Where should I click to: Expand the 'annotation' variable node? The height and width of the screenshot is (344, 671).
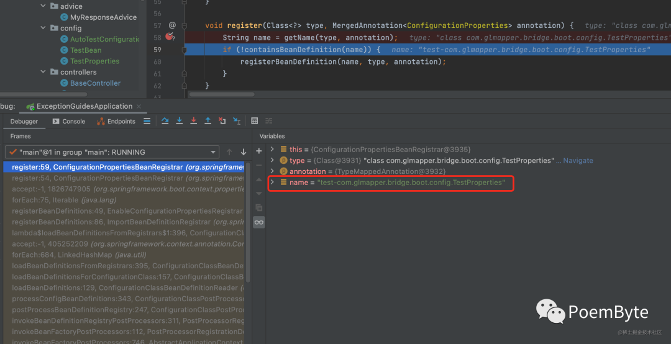point(272,171)
